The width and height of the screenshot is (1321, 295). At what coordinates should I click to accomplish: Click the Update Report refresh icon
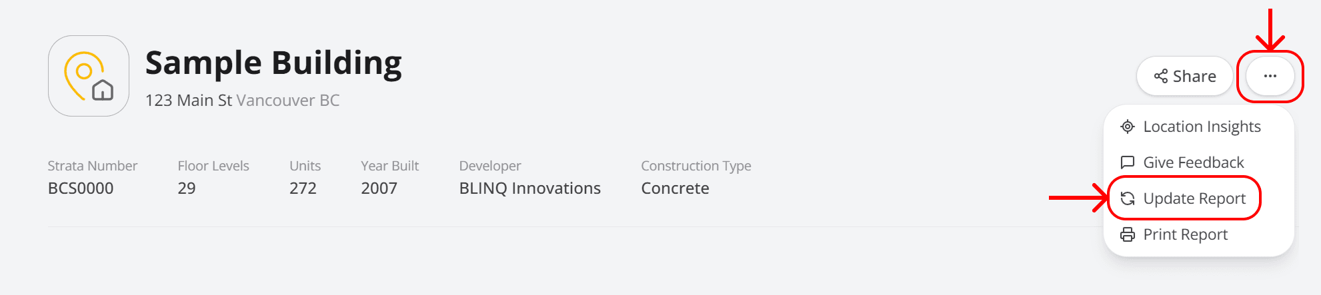point(1127,198)
